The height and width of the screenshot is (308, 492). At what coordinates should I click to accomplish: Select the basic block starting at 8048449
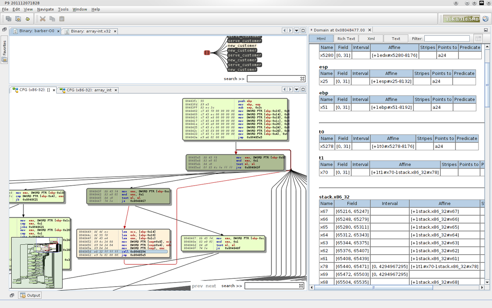click(x=123, y=243)
